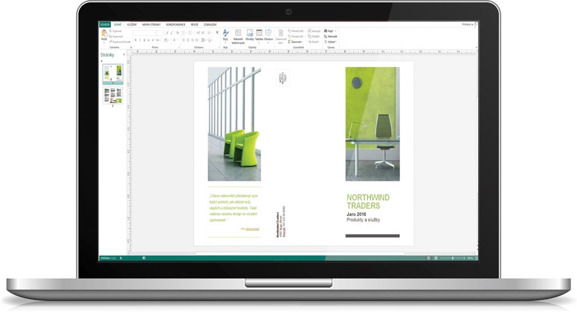Screen dimensions: 577x312
Task: Click the Najít find button
Action: 330,31
